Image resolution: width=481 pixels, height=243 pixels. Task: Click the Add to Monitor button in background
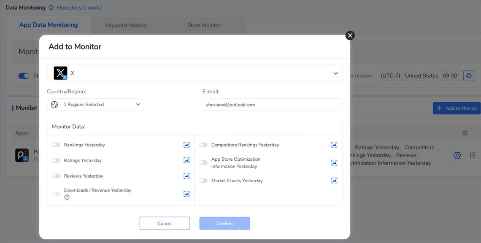point(457,108)
